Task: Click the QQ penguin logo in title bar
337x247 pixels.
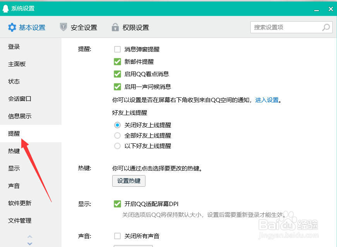Action: [5, 9]
